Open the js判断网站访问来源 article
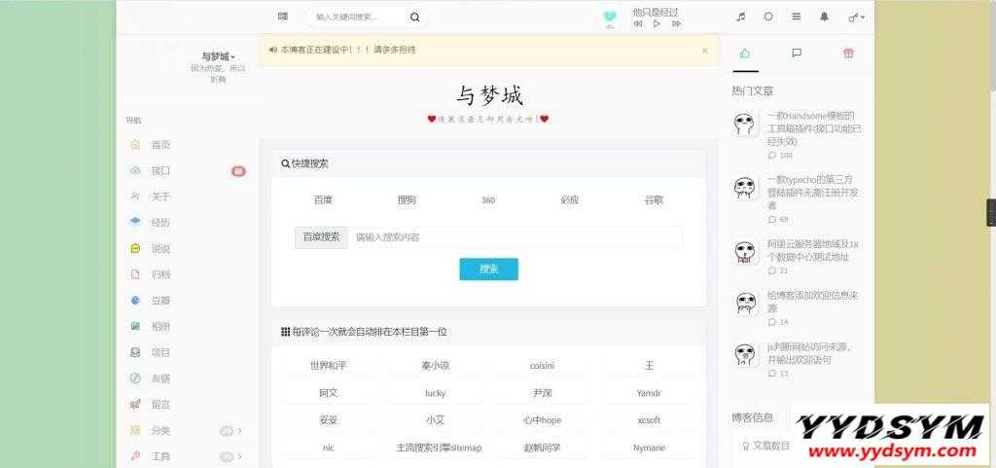996x468 pixels. click(x=810, y=353)
